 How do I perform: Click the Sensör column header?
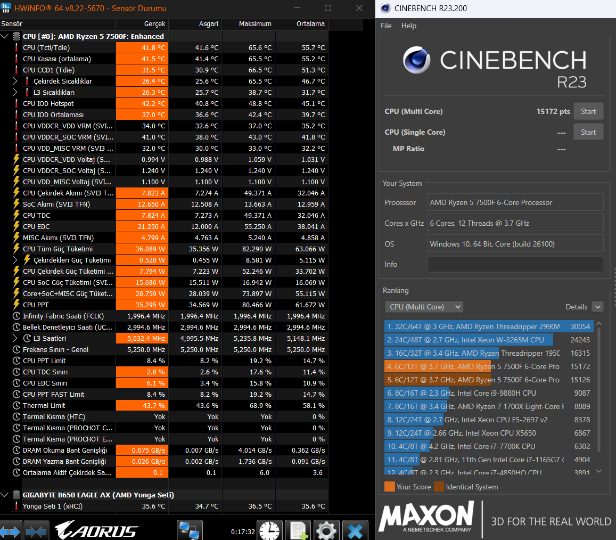(x=58, y=24)
